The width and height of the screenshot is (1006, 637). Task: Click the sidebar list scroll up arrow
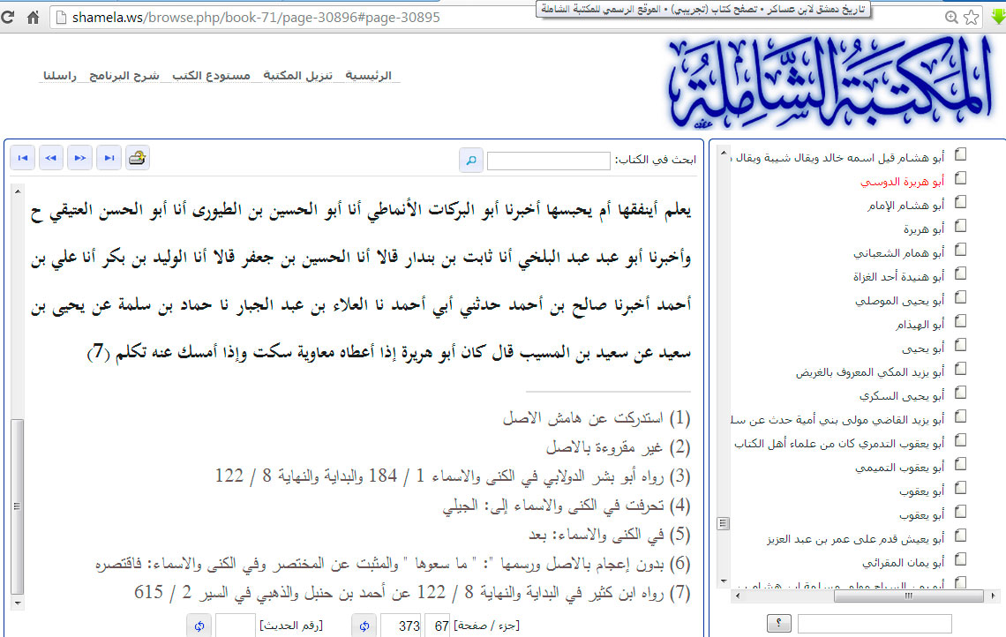point(724,154)
